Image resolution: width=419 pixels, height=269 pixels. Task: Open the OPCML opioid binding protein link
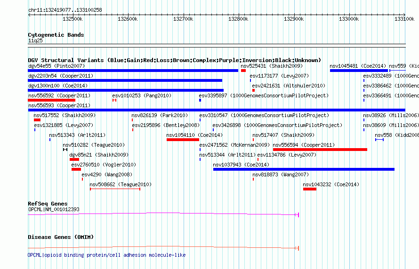tap(106, 255)
